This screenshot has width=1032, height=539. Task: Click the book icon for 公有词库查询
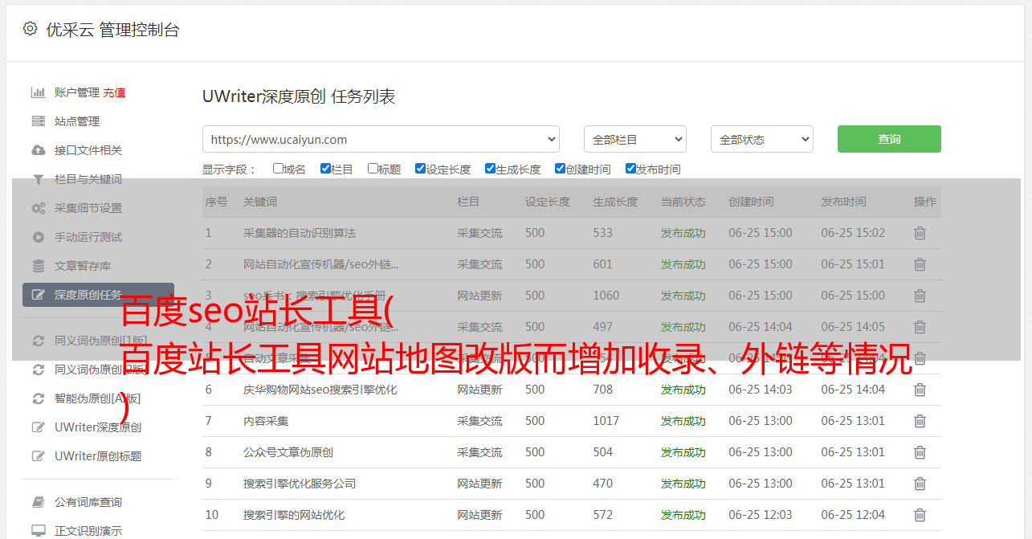tap(38, 502)
